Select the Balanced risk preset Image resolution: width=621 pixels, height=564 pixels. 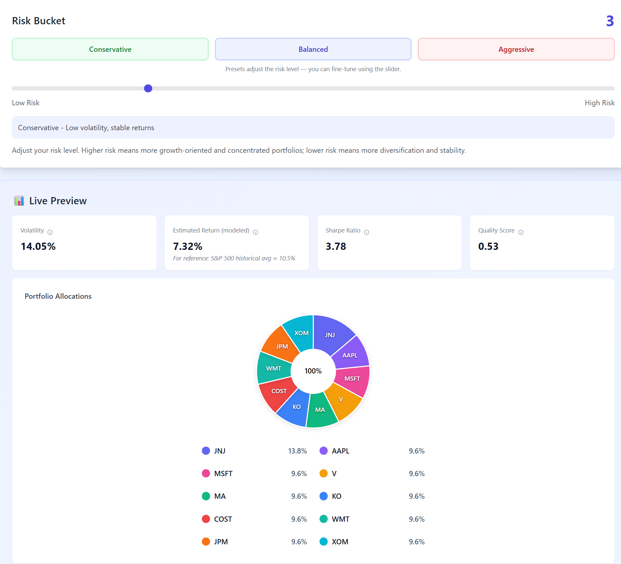pyautogui.click(x=313, y=49)
